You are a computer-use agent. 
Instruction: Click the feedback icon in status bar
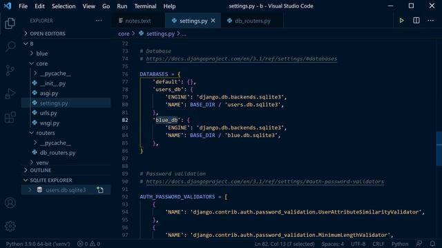tap(419, 244)
